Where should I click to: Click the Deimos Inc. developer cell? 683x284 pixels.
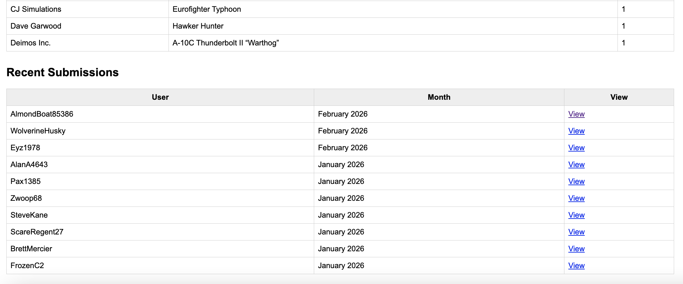tap(31, 43)
